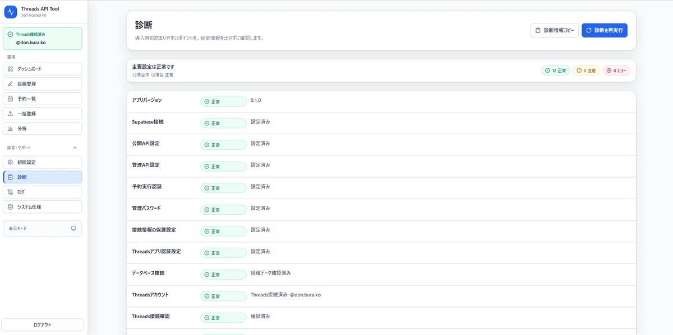Collapse the 設定・サポート section chevron
Viewport: 673px width, 335px height.
click(75, 148)
